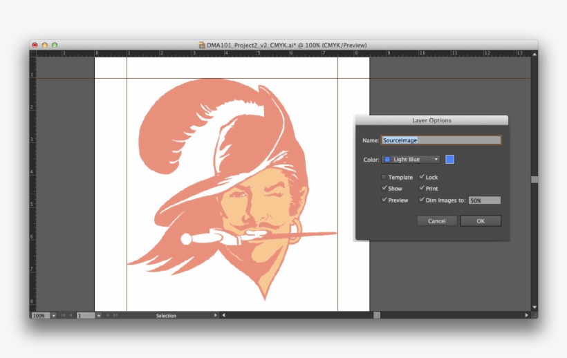Cancel the Layer Options dialog
567x358 pixels.
[437, 220]
